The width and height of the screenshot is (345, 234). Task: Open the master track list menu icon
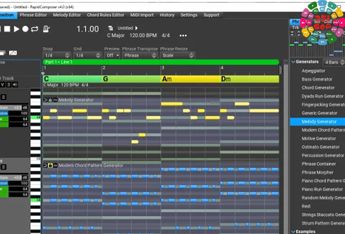9,84
